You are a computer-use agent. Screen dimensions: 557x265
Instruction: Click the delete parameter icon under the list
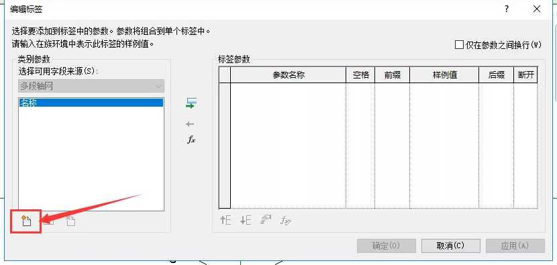click(x=70, y=221)
